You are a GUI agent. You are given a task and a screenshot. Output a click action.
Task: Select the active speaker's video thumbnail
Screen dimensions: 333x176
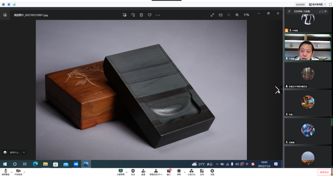tap(308, 47)
